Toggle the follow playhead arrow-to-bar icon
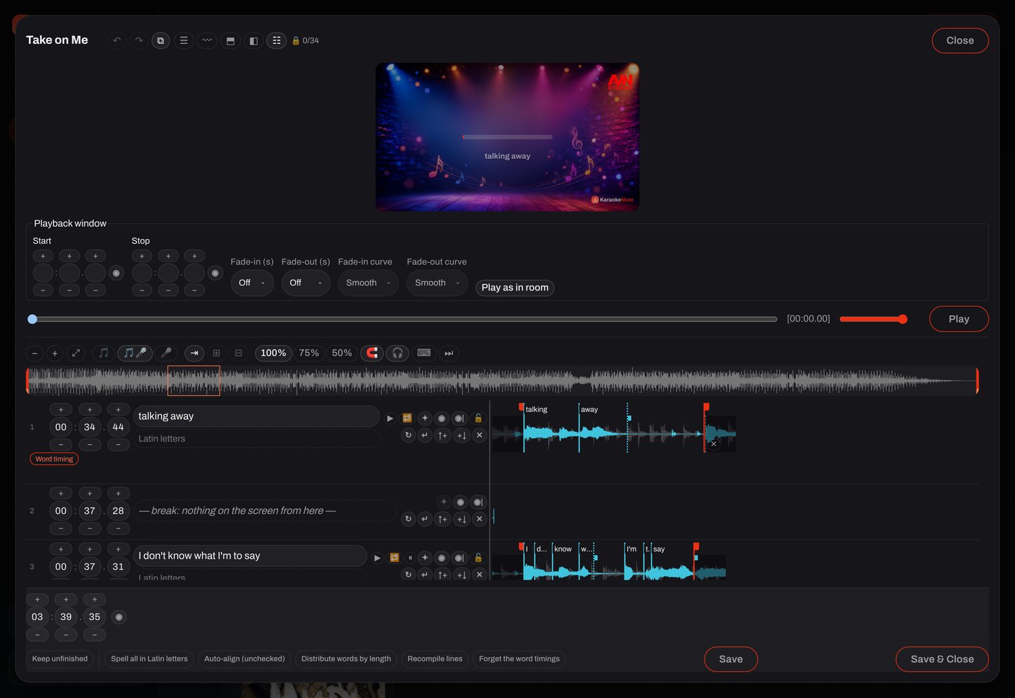 coord(194,353)
